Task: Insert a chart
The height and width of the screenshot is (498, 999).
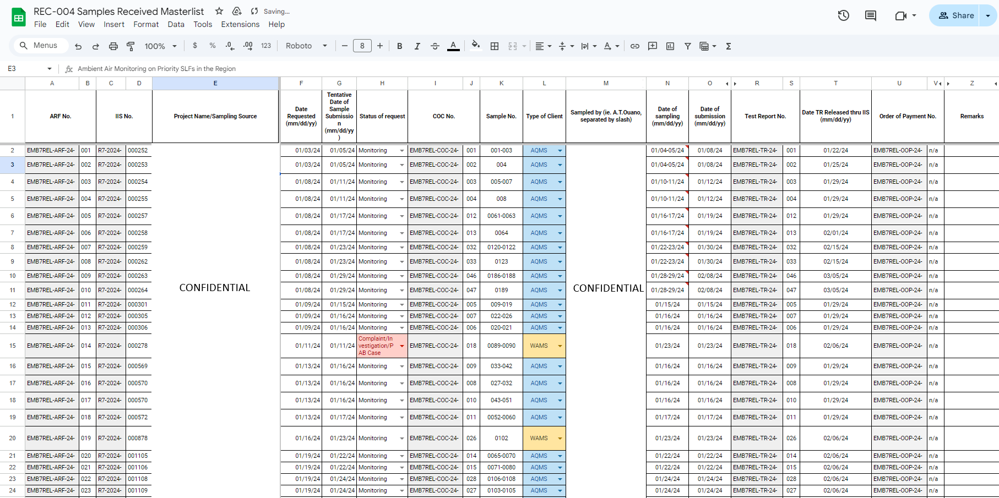Action: pyautogui.click(x=670, y=46)
